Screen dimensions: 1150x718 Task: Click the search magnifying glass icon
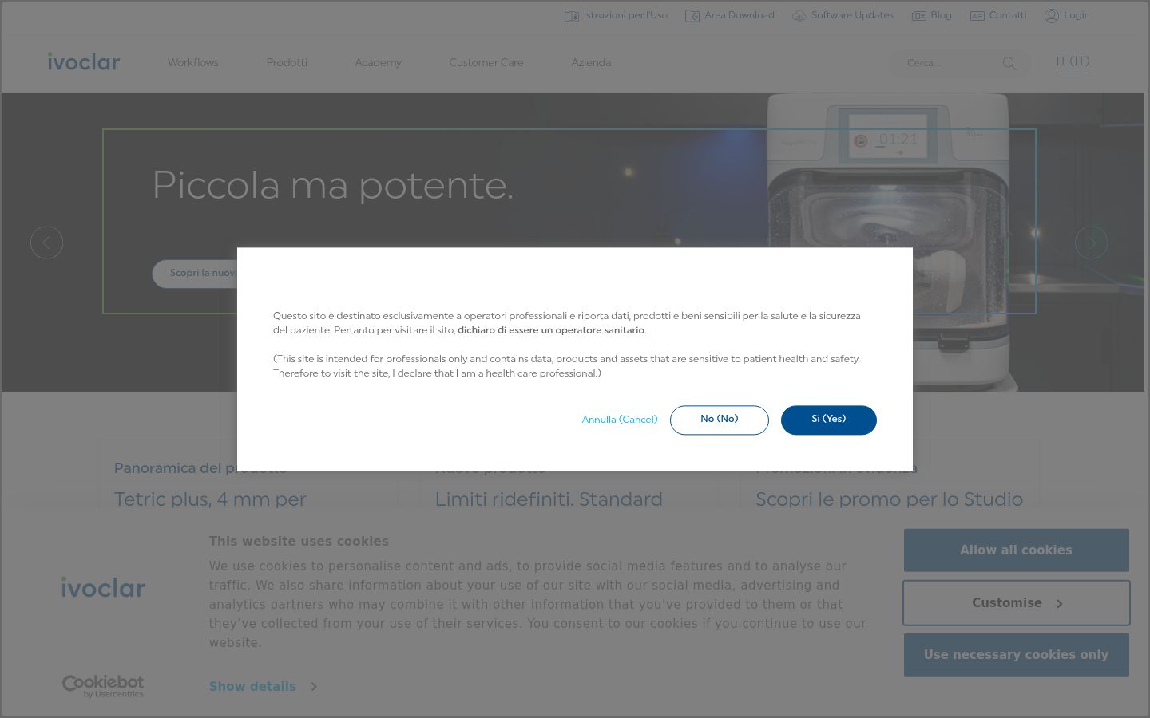pyautogui.click(x=1009, y=64)
